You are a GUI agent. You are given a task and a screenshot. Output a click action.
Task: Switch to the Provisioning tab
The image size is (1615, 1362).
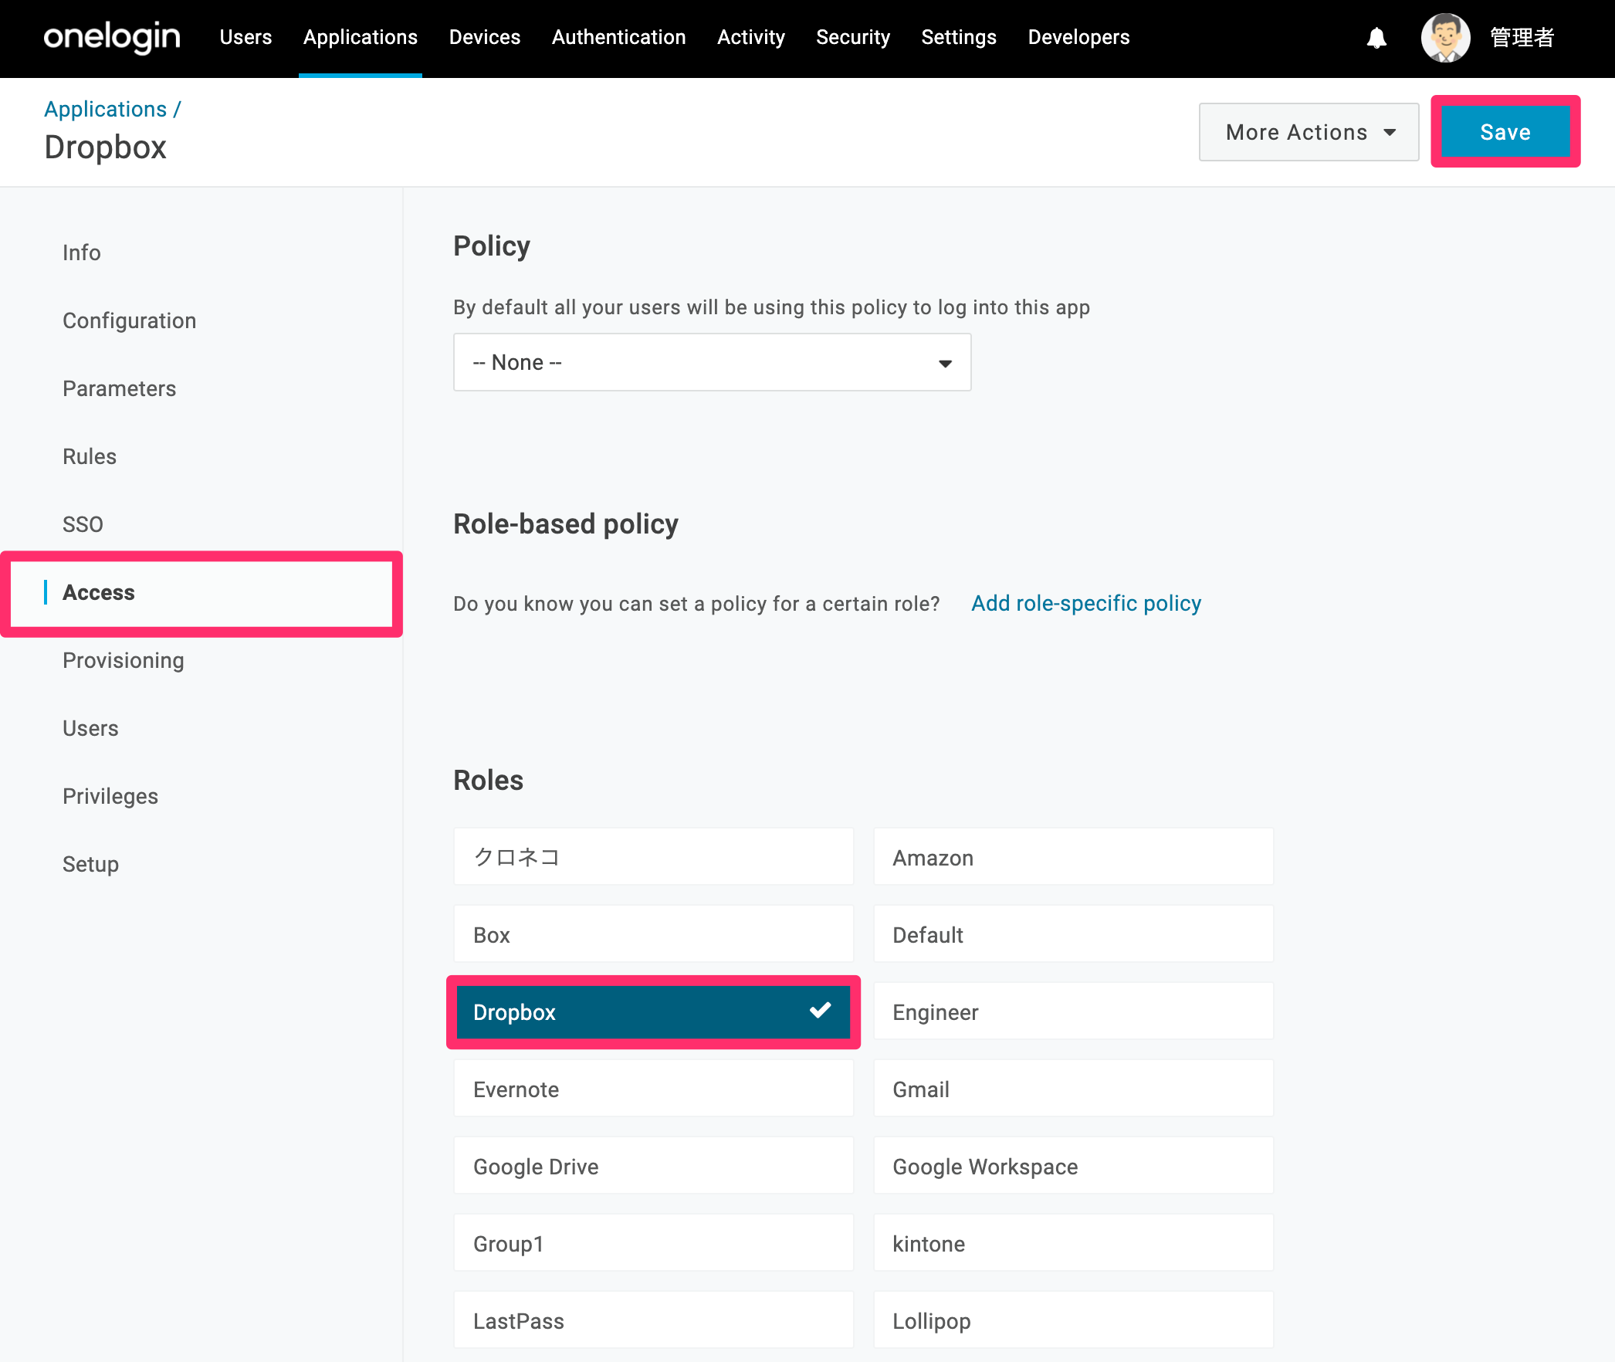124,660
